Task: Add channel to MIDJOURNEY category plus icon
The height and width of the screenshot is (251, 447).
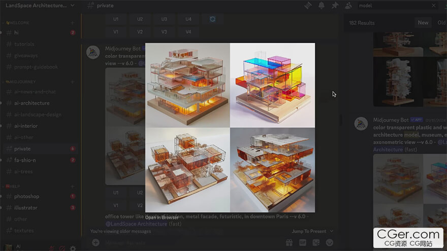Action: 73,82
